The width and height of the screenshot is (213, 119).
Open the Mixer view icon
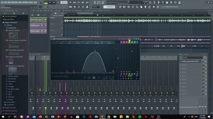(x=133, y=7)
